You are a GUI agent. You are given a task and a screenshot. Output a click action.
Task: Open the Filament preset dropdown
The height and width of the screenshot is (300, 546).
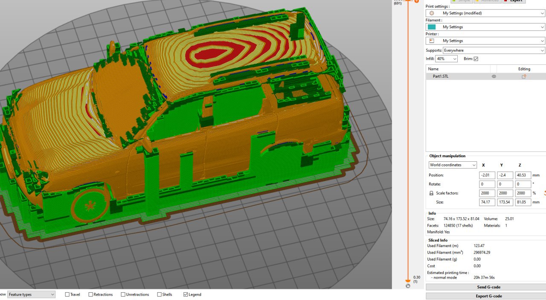tap(485, 27)
